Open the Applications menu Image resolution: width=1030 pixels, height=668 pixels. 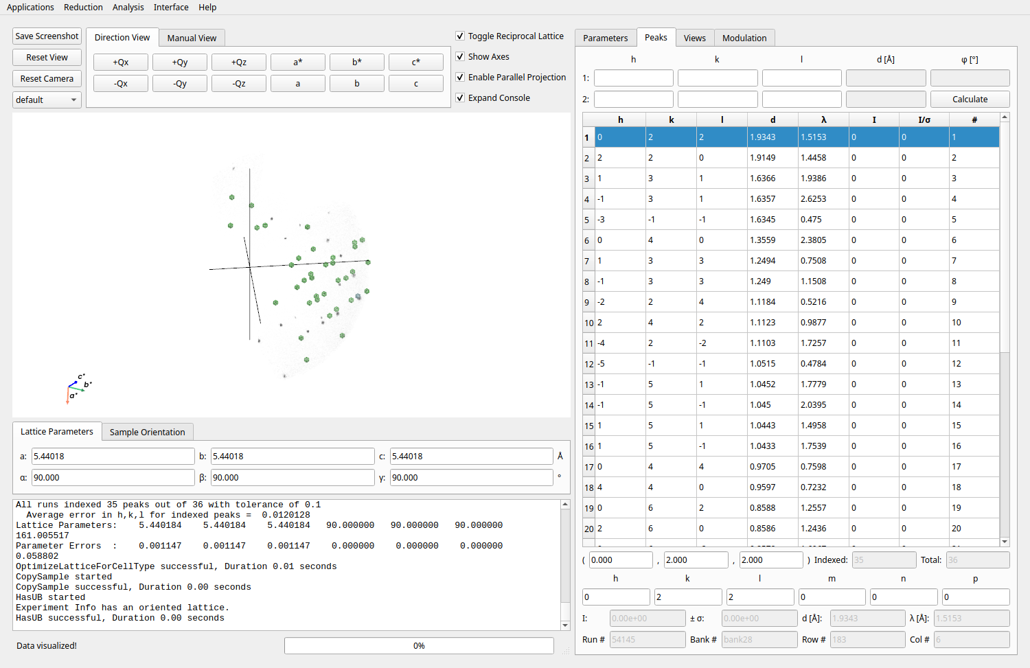[x=30, y=8]
